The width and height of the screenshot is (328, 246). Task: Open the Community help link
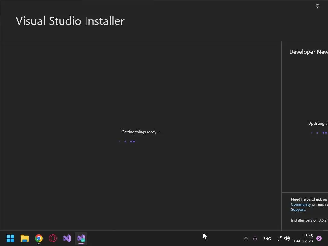[x=301, y=204]
